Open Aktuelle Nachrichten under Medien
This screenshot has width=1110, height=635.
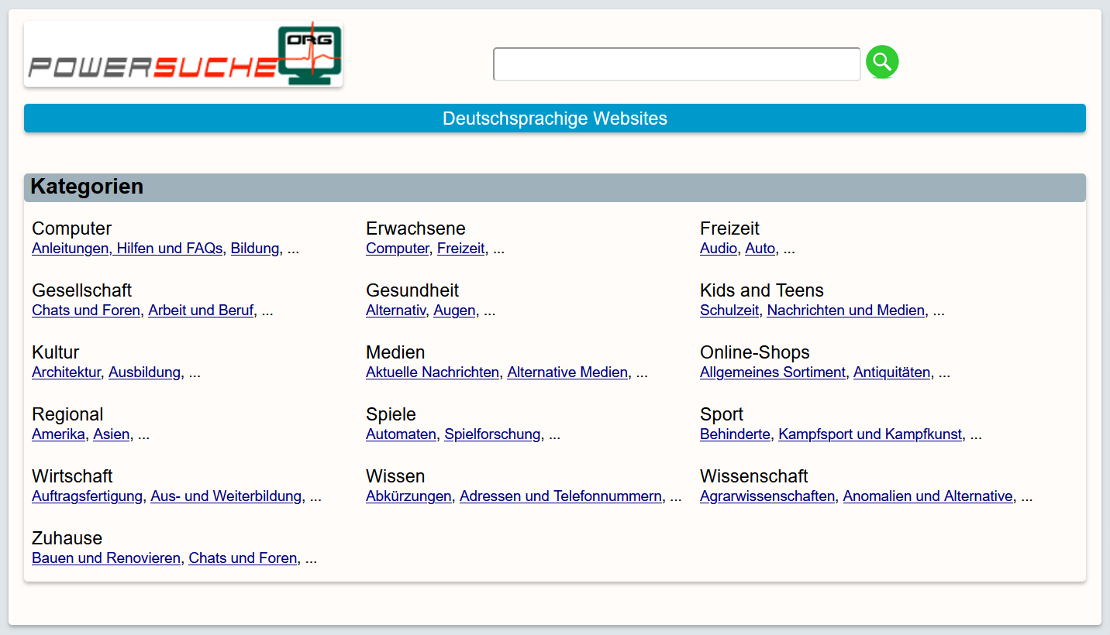(433, 372)
